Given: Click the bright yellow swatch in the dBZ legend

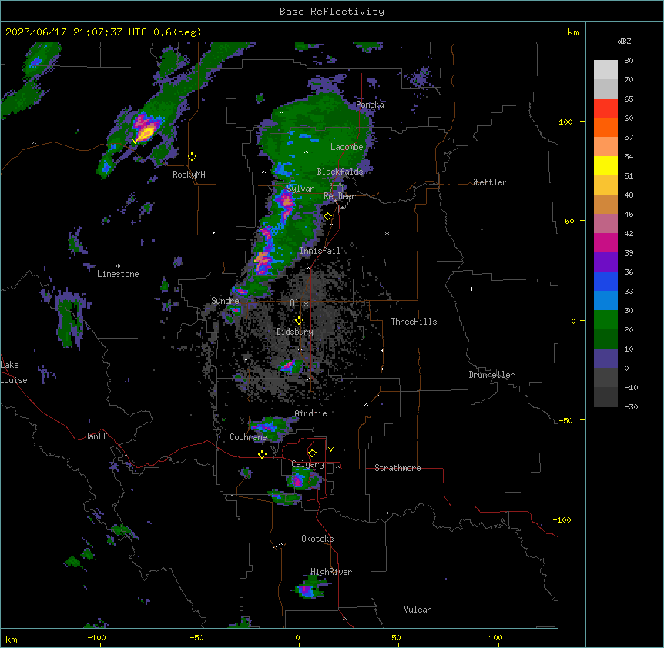Looking at the screenshot, I should click(605, 165).
